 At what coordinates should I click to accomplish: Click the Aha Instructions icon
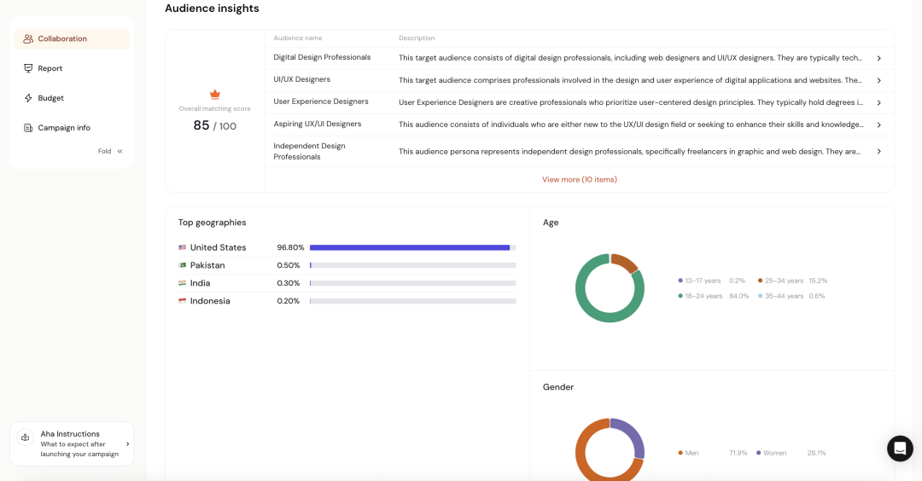click(25, 438)
